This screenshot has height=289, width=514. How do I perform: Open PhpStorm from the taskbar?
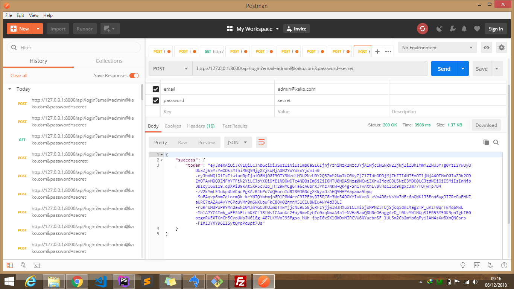(x=124, y=281)
